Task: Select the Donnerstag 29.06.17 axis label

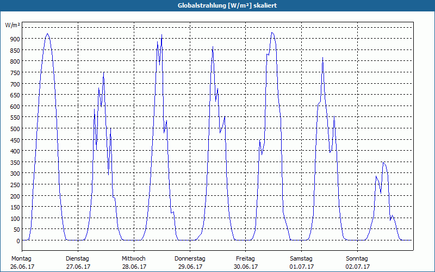Action: click(x=190, y=263)
